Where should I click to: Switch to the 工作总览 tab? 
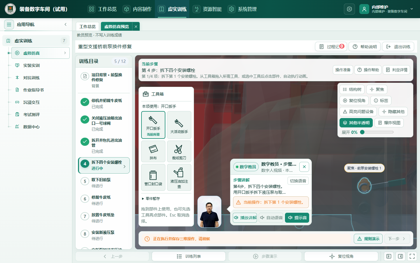point(87,26)
